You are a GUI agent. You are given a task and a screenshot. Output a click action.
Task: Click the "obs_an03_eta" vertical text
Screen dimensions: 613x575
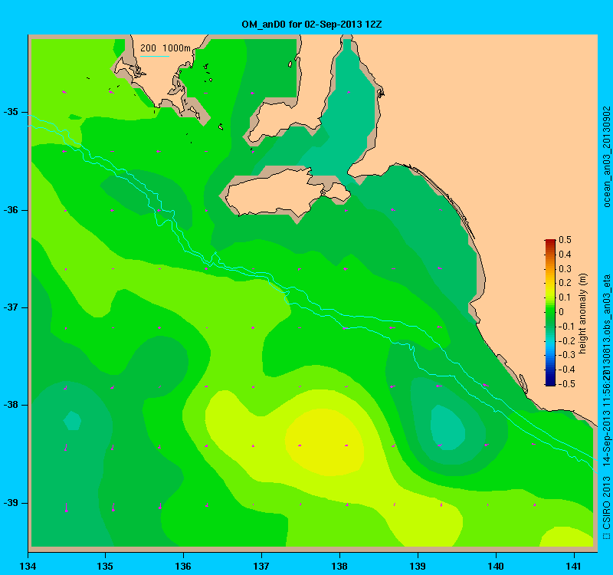tap(606, 304)
